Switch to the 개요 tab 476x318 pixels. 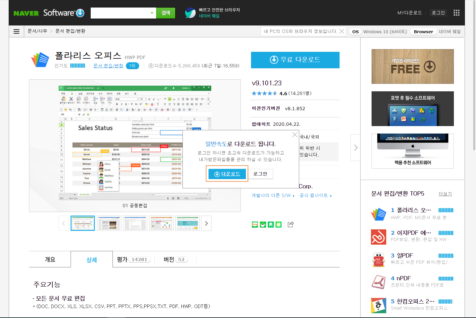pyautogui.click(x=50, y=259)
